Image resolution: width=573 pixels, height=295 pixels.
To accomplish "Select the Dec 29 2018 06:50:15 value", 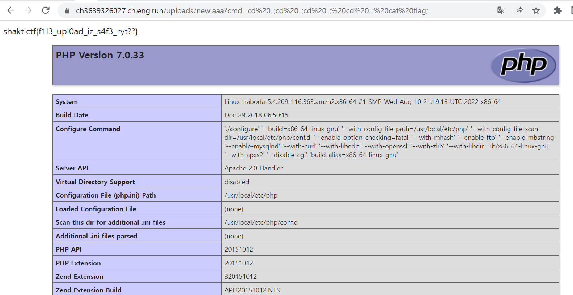I will 256,115.
